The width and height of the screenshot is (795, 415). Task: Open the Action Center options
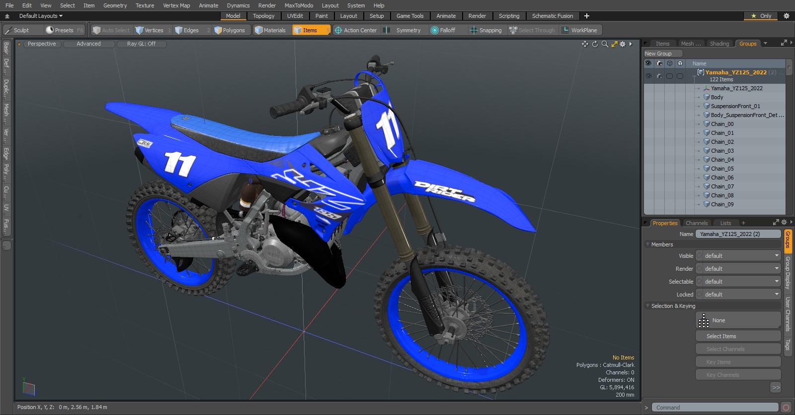[356, 30]
